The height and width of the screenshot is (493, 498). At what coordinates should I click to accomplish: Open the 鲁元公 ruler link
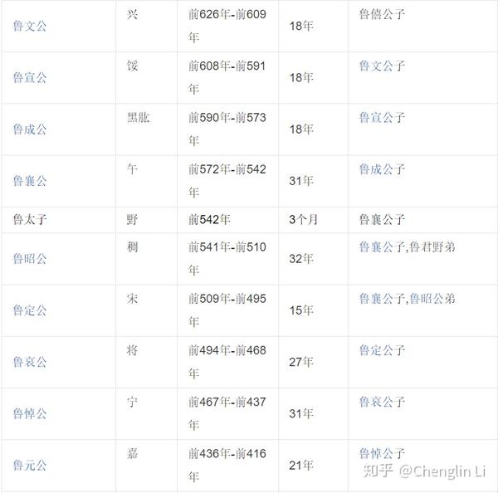coord(29,465)
